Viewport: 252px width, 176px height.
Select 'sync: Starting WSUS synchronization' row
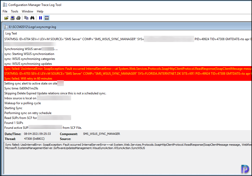point(128,54)
